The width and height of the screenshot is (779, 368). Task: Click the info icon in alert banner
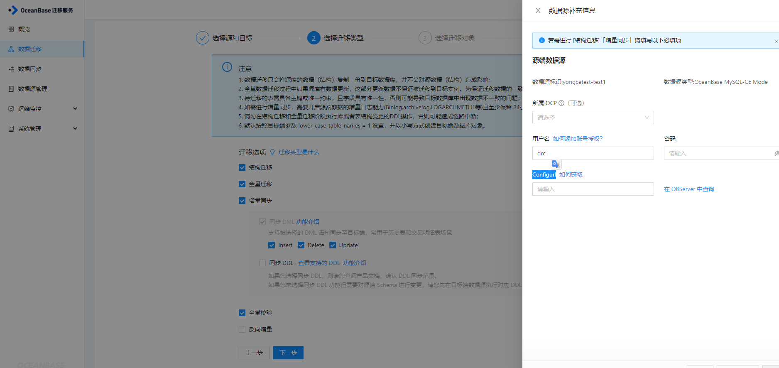(x=541, y=40)
